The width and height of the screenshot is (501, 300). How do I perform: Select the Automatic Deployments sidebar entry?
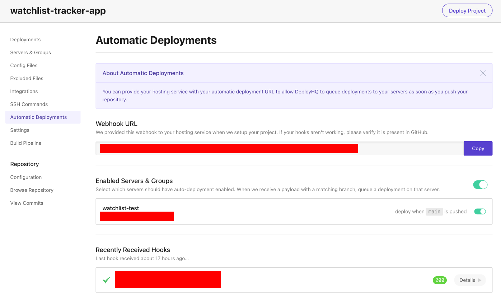[x=38, y=117]
